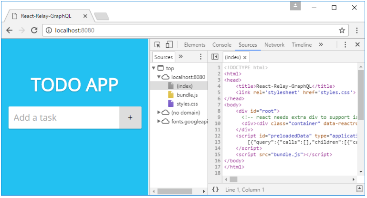Show the console drawer icon
The width and height of the screenshot is (367, 198).
coord(359,189)
